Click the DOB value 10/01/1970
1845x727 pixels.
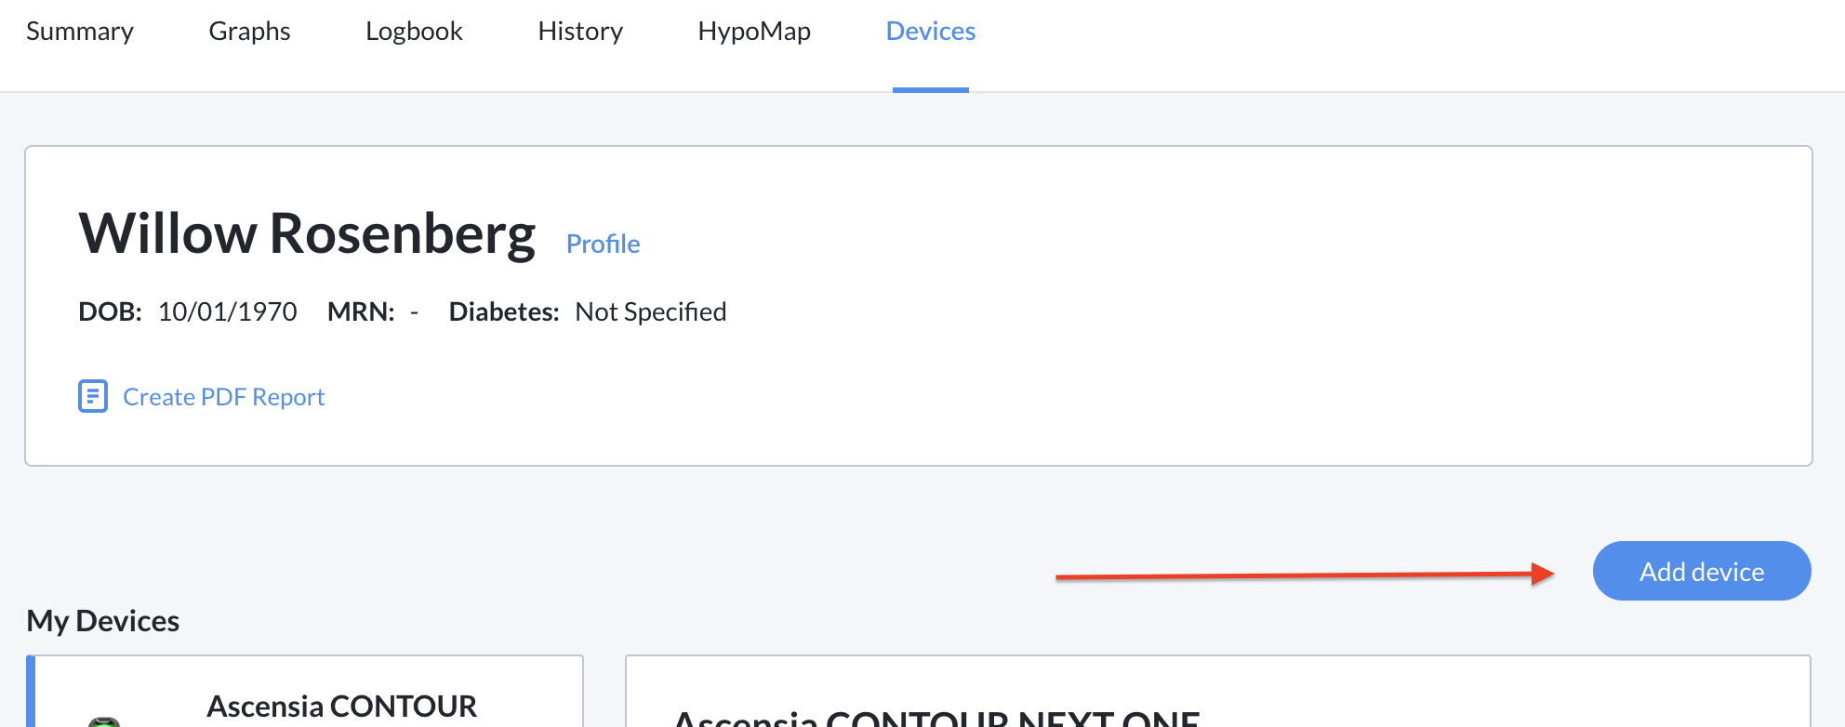228,311
